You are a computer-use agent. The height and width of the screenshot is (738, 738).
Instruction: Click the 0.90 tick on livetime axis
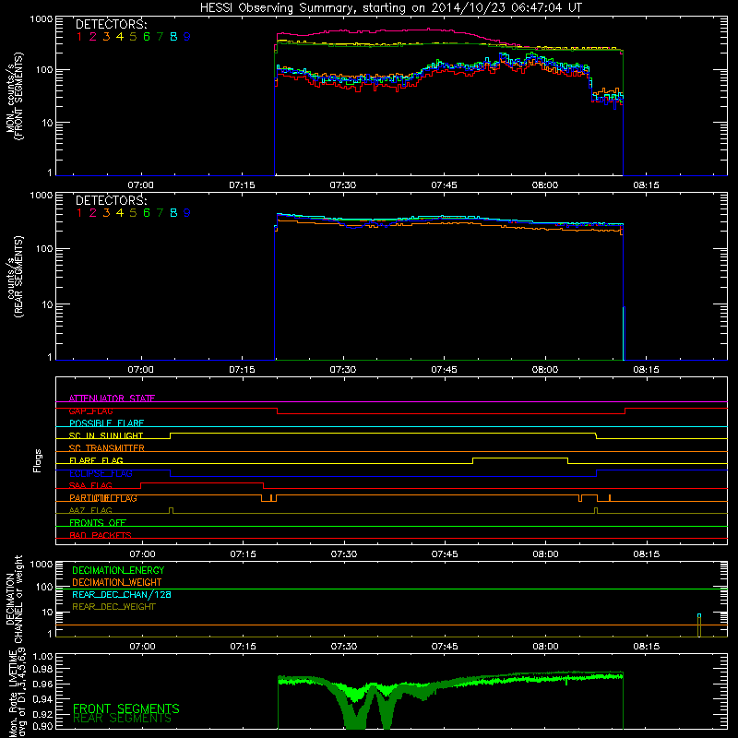pos(42,726)
